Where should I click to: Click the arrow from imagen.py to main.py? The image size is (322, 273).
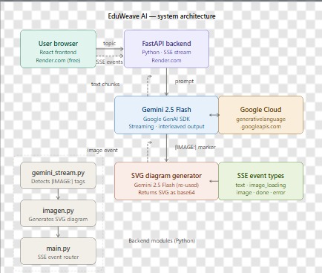(x=58, y=232)
